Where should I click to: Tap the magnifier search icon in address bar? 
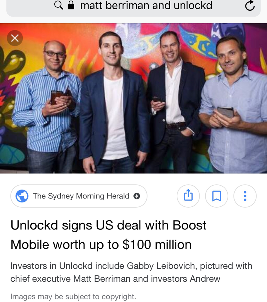pos(59,5)
